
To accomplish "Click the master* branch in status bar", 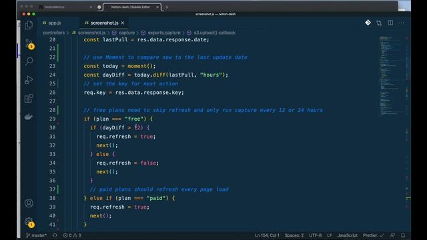I will [36, 235].
